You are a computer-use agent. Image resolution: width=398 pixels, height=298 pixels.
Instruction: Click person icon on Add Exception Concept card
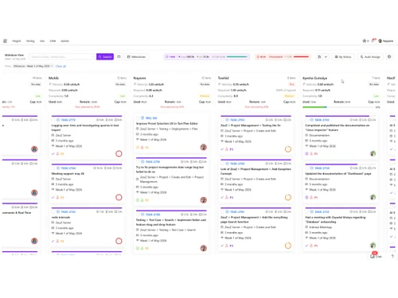(x=227, y=197)
